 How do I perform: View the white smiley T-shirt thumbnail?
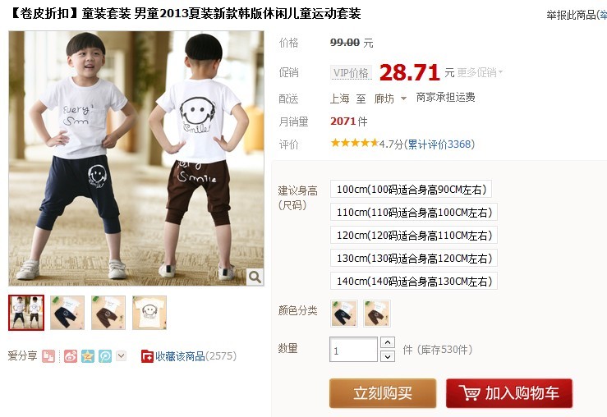click(149, 313)
